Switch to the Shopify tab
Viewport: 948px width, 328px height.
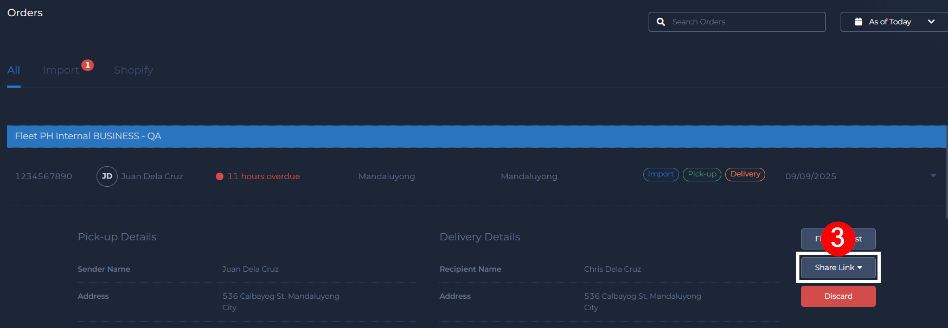(x=133, y=70)
